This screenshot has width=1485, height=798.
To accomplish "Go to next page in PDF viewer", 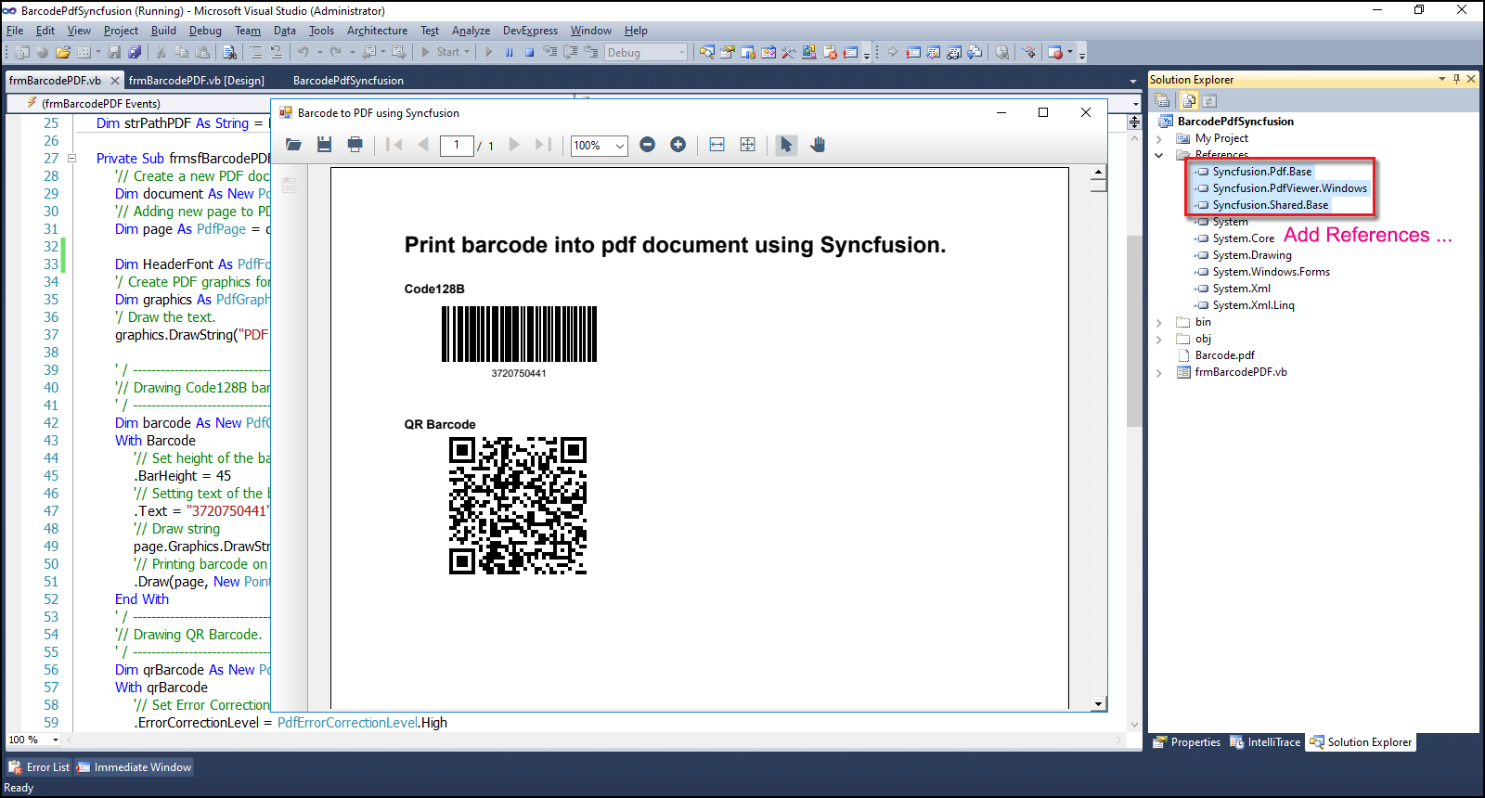I will pyautogui.click(x=513, y=145).
